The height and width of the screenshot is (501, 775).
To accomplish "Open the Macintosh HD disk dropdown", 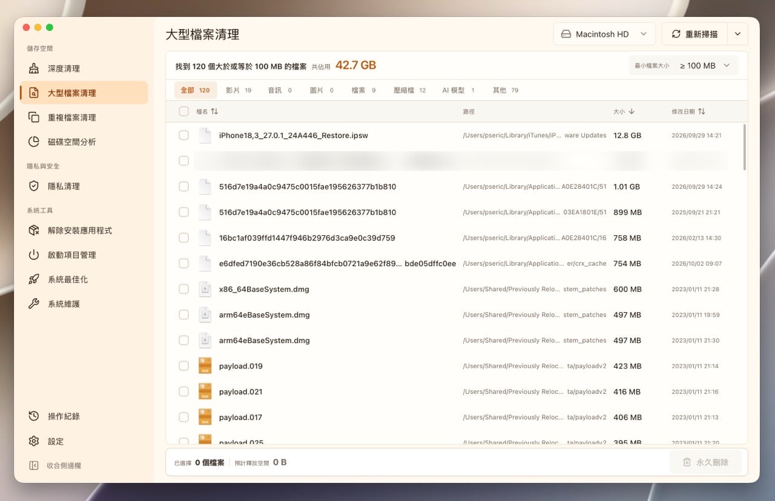I will tap(604, 34).
